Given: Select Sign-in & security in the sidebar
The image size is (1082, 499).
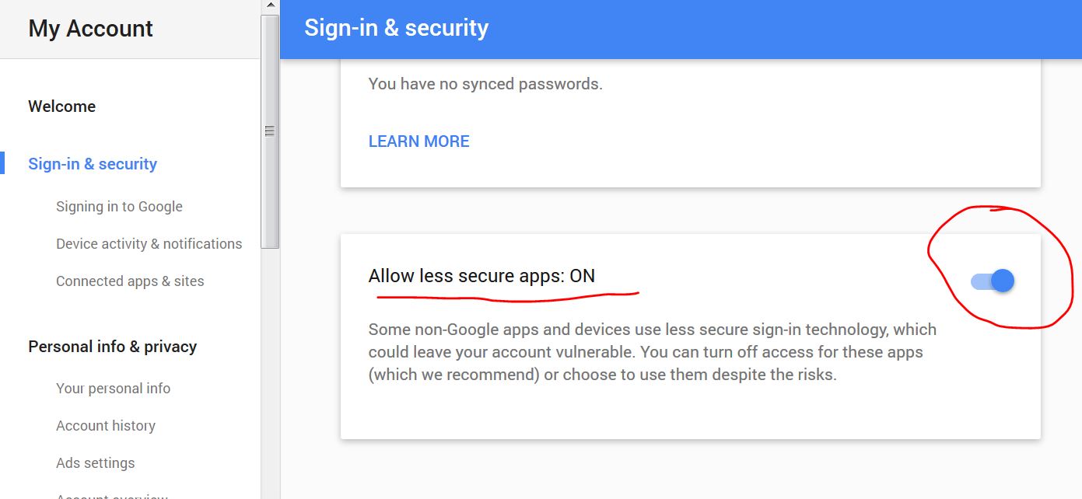Looking at the screenshot, I should click(x=93, y=164).
